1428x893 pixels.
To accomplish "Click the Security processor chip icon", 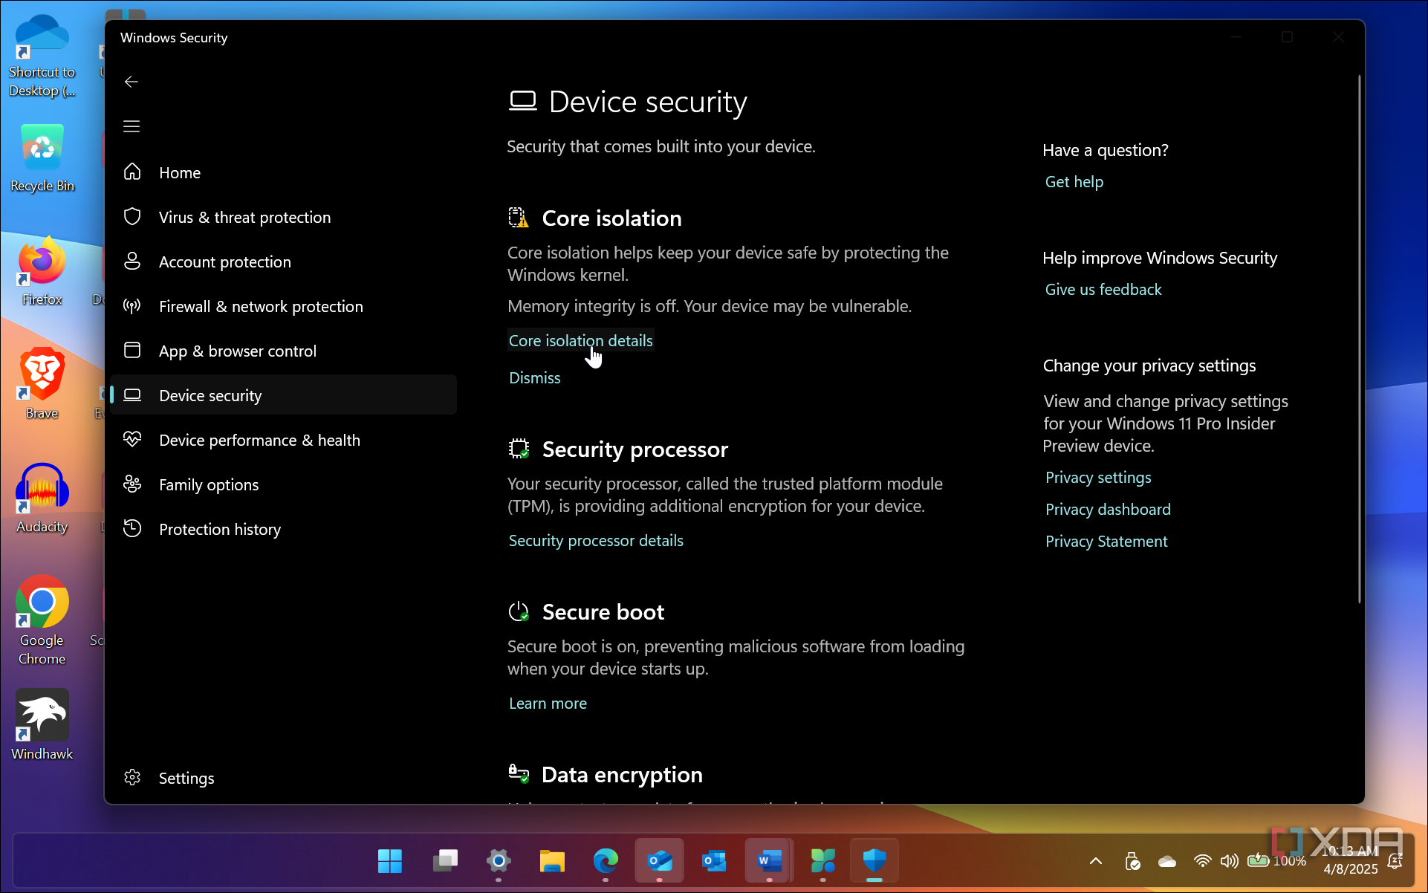I will pyautogui.click(x=519, y=449).
